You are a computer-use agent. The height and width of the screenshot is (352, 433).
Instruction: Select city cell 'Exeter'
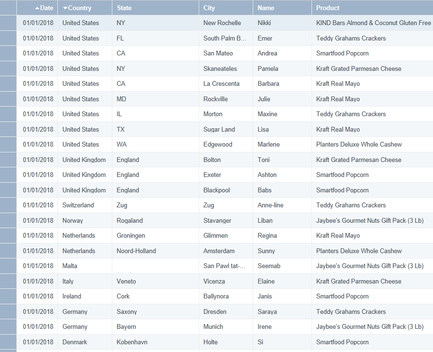pyautogui.click(x=226, y=175)
